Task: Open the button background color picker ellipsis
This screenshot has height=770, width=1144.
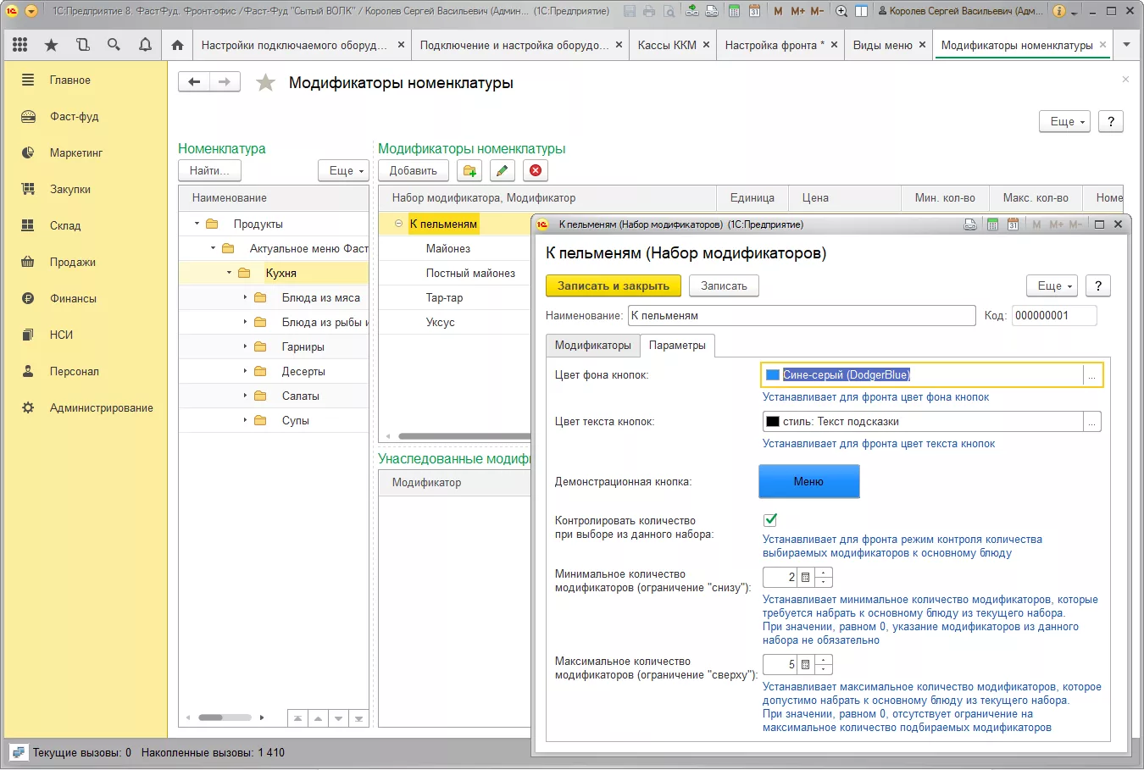Action: pos(1092,375)
